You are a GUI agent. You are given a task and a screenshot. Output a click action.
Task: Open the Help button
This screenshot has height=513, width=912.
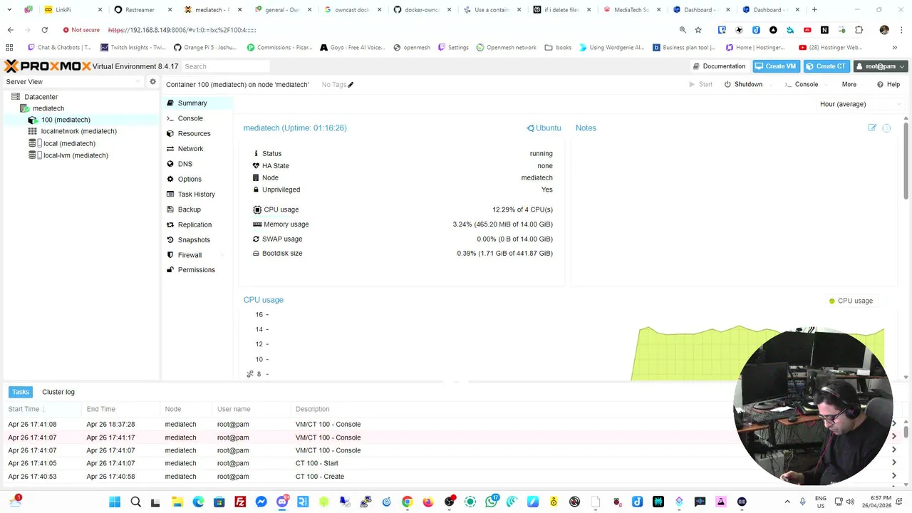point(888,84)
